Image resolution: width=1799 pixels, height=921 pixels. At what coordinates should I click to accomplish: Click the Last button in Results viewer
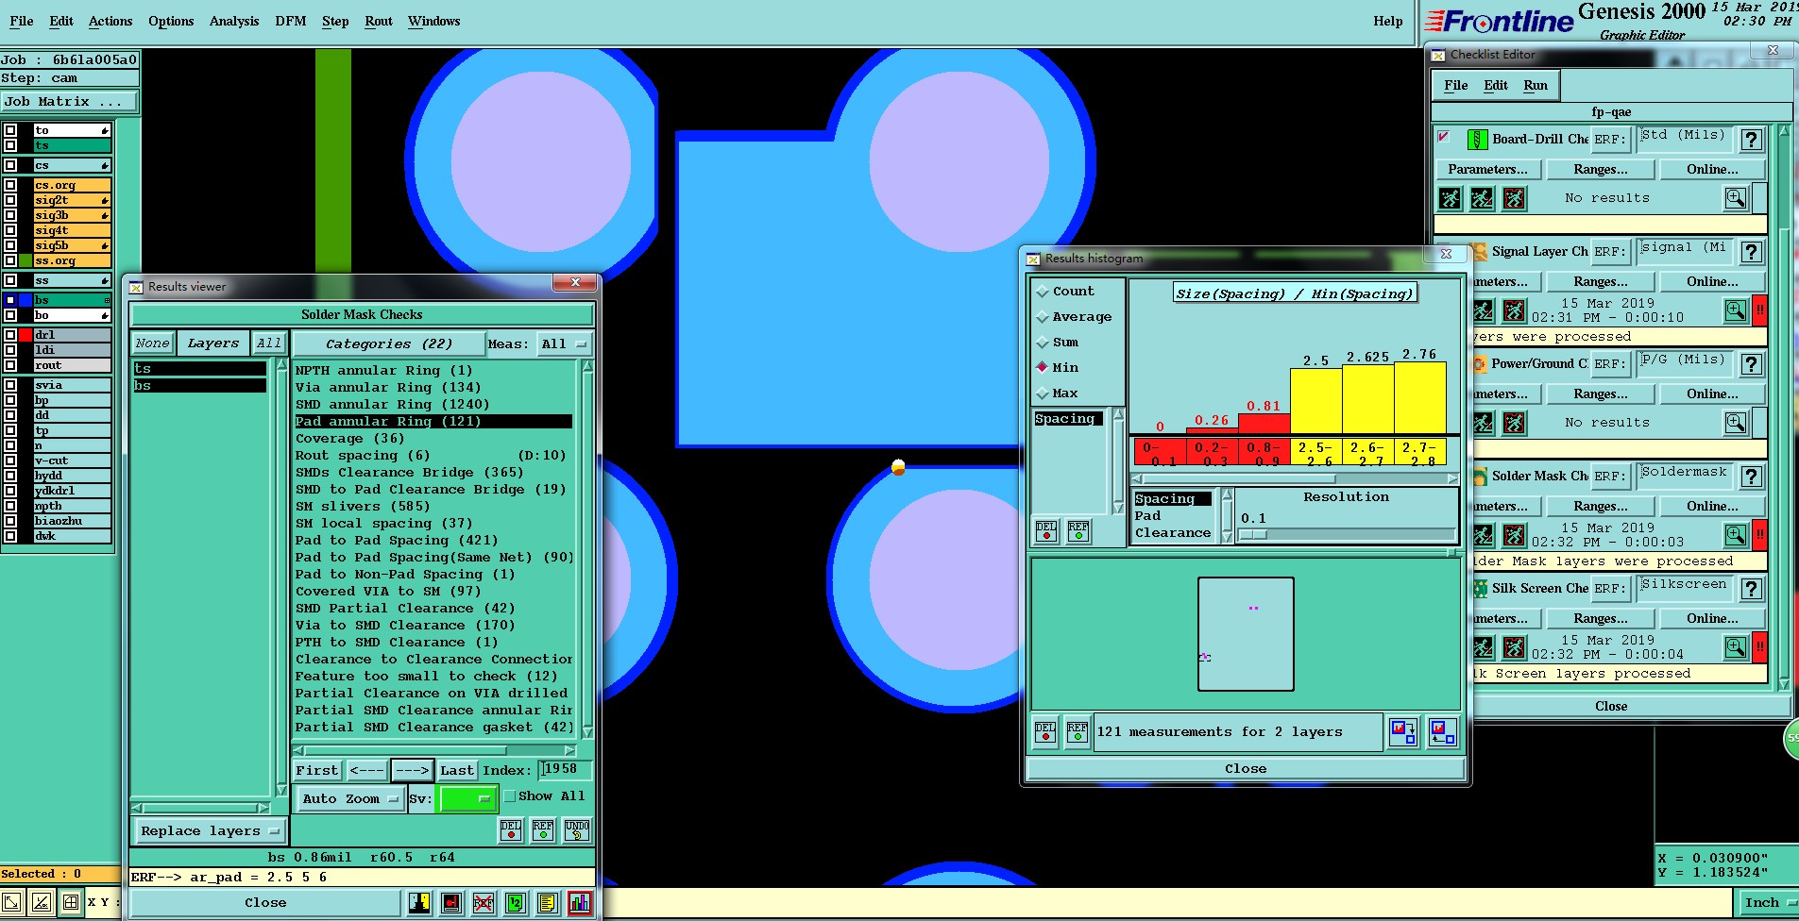coord(457,771)
